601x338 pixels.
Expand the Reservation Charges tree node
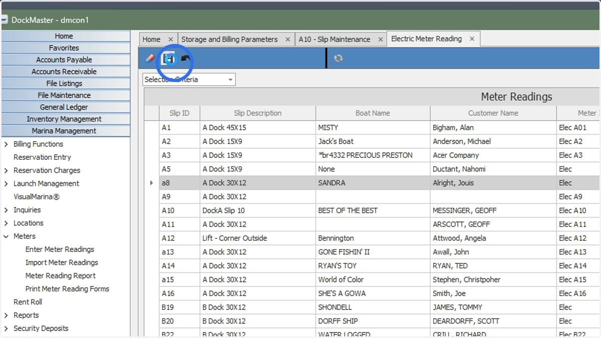(x=6, y=171)
